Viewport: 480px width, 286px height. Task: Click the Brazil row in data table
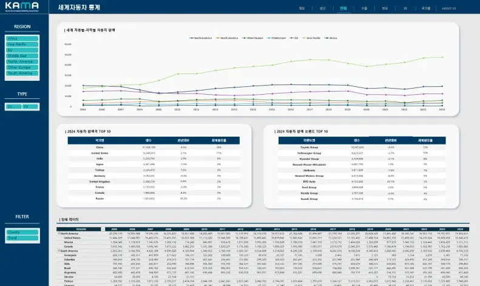pos(263,268)
